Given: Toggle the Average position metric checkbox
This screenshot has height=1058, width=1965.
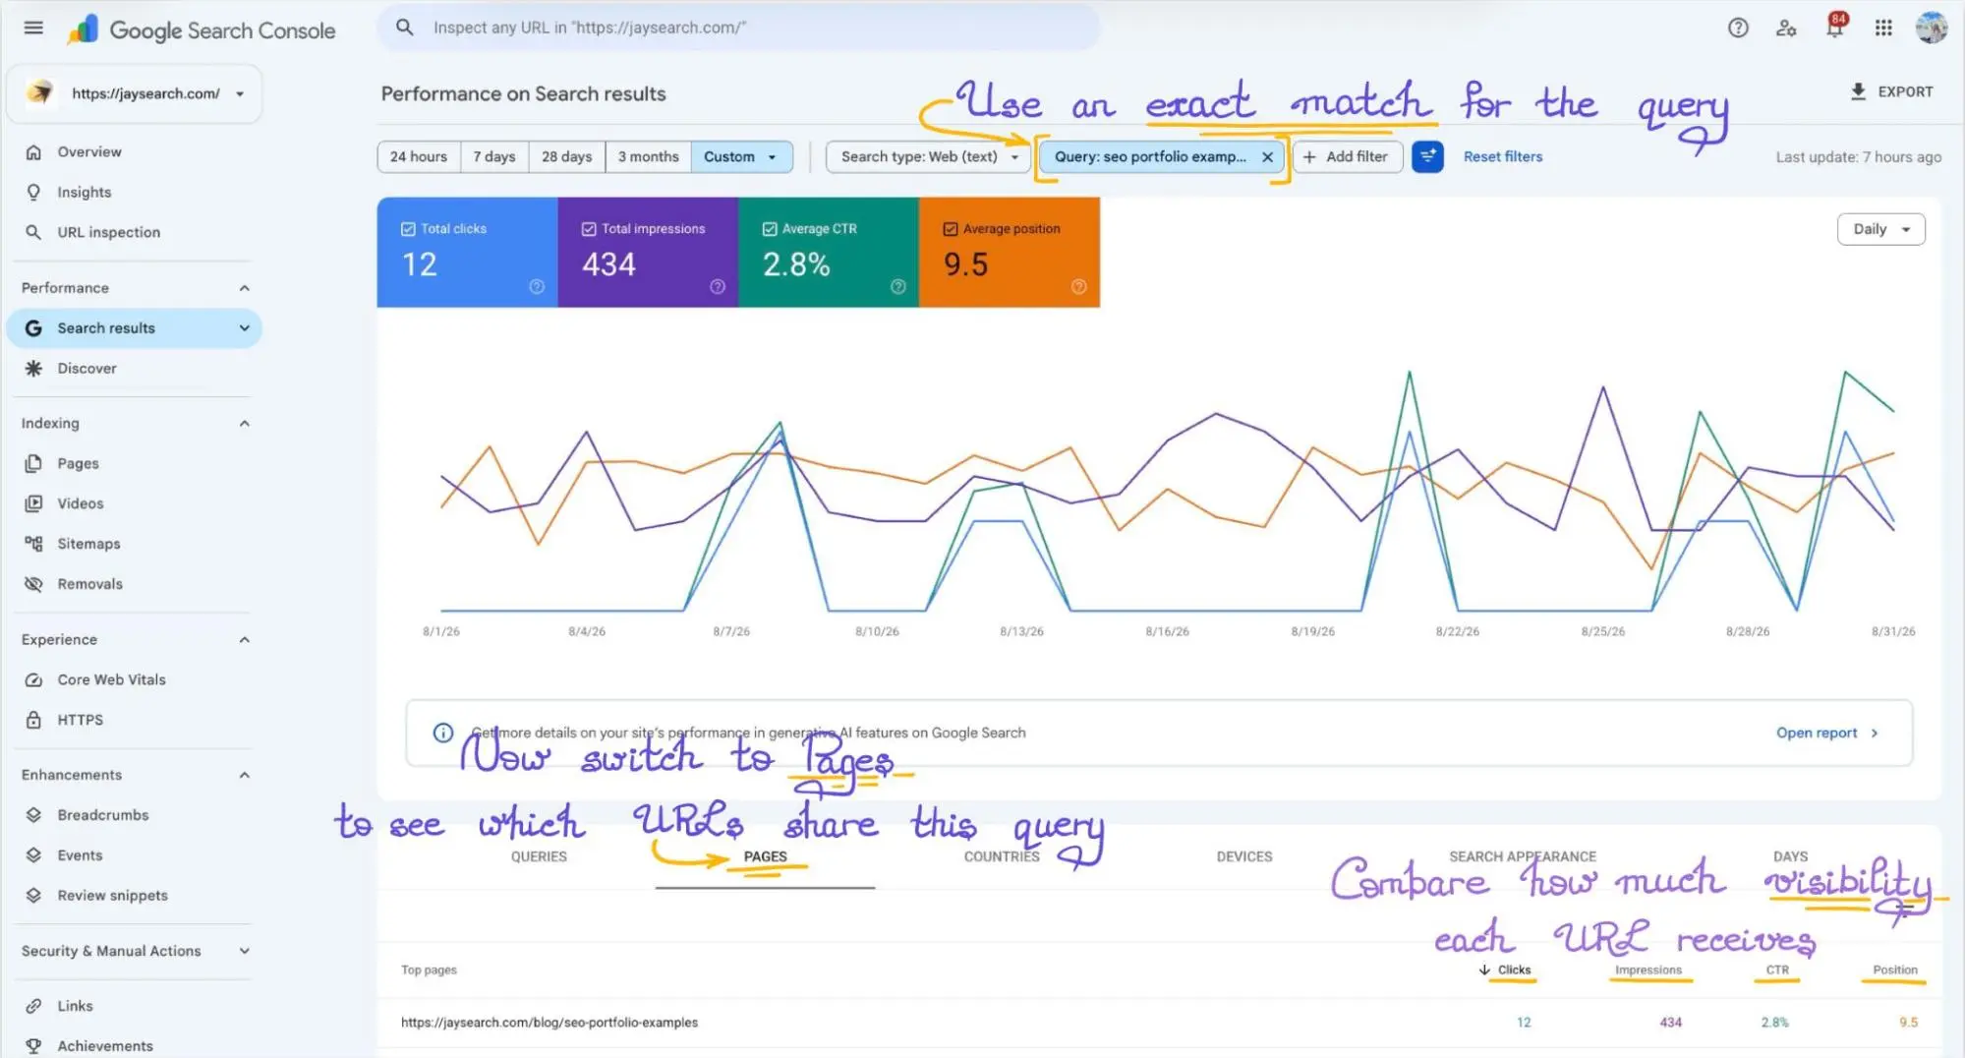Looking at the screenshot, I should coord(951,228).
